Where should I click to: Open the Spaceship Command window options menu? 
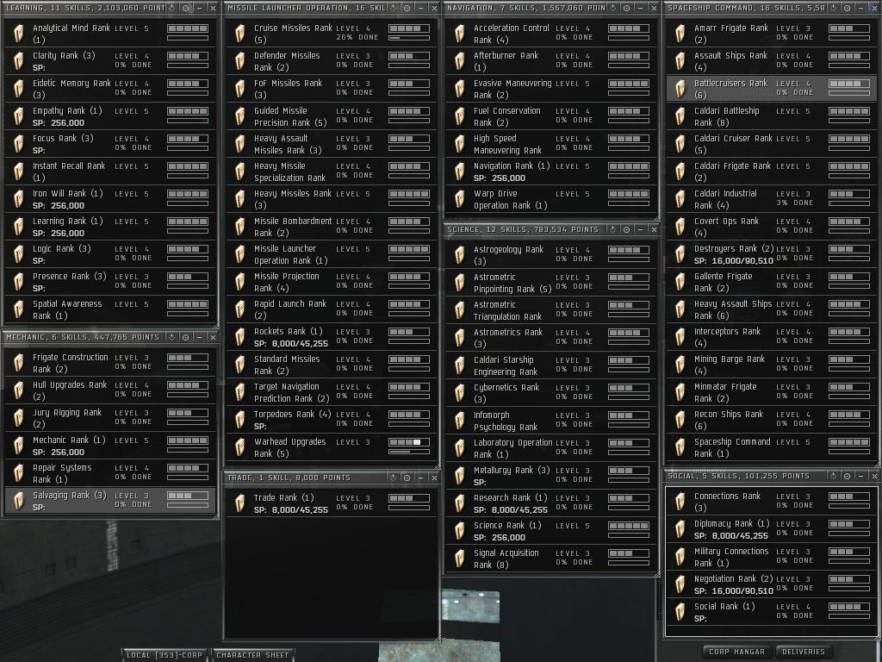[834, 8]
